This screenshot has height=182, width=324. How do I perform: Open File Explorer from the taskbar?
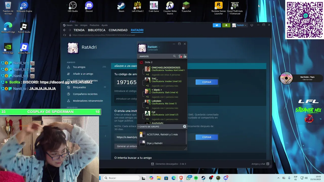click(159, 178)
